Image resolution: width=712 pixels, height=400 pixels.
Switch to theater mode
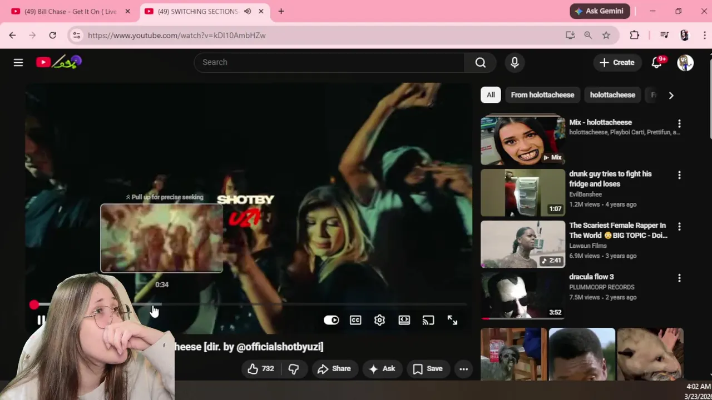click(404, 320)
